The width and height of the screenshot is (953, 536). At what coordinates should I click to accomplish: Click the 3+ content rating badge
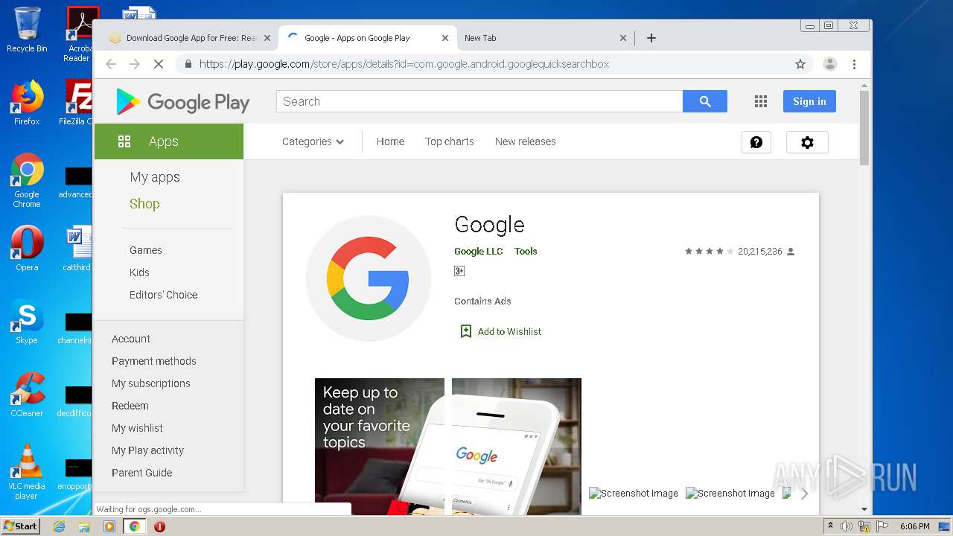tap(459, 271)
